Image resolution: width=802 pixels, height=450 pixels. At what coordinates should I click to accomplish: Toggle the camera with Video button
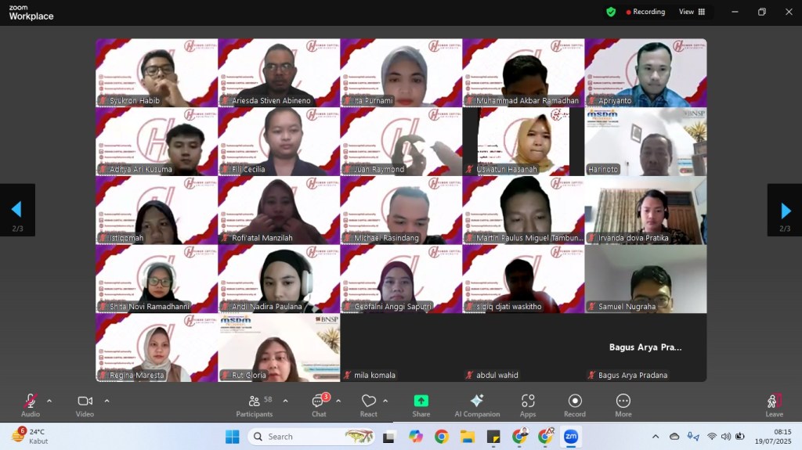coord(85,405)
